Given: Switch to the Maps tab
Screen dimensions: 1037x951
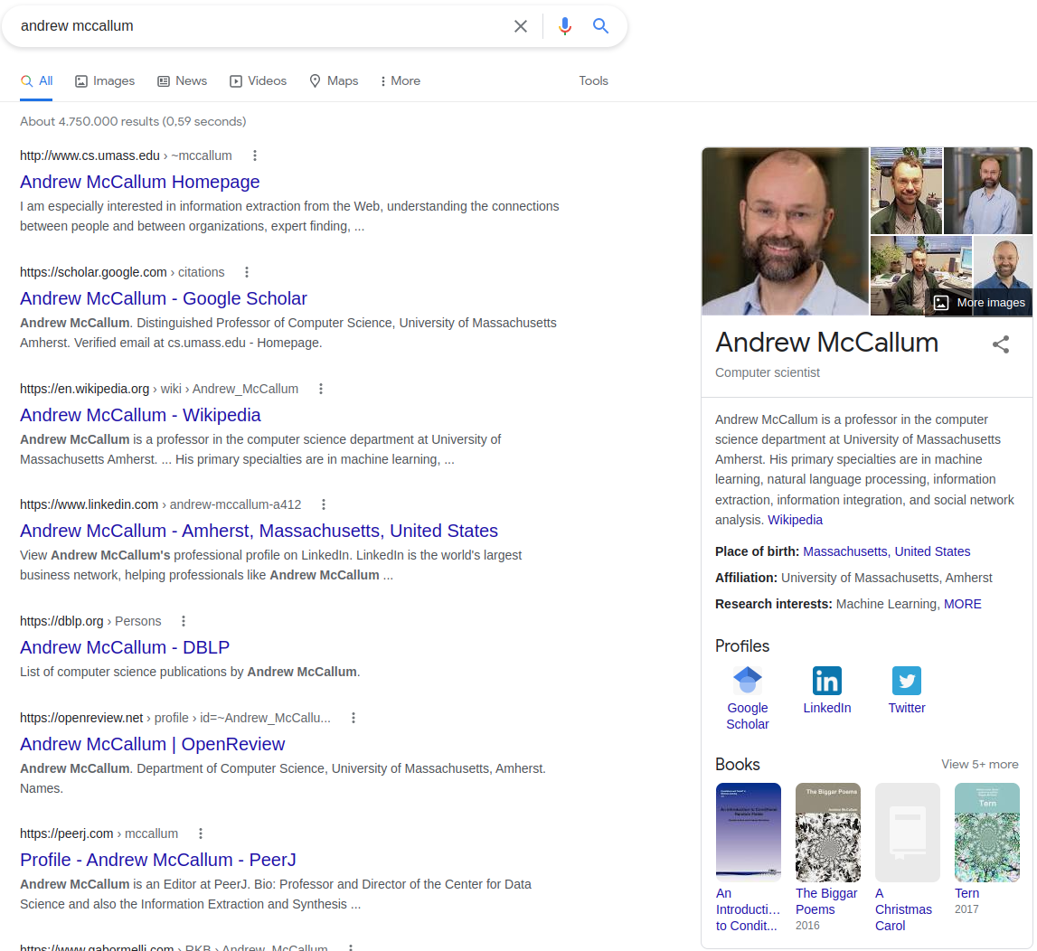Looking at the screenshot, I should pyautogui.click(x=334, y=80).
